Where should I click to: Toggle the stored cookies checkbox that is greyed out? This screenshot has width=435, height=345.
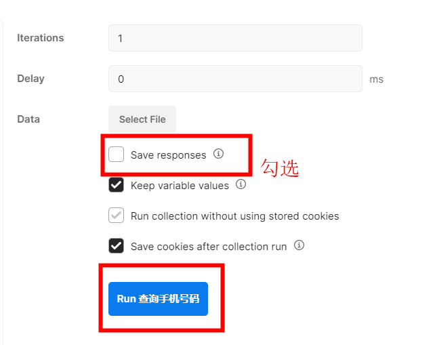pyautogui.click(x=117, y=216)
